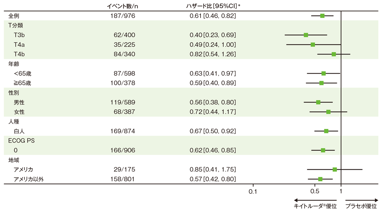Click the T4b green square marker
Screen dimensions: 382x212
[x=334, y=54]
